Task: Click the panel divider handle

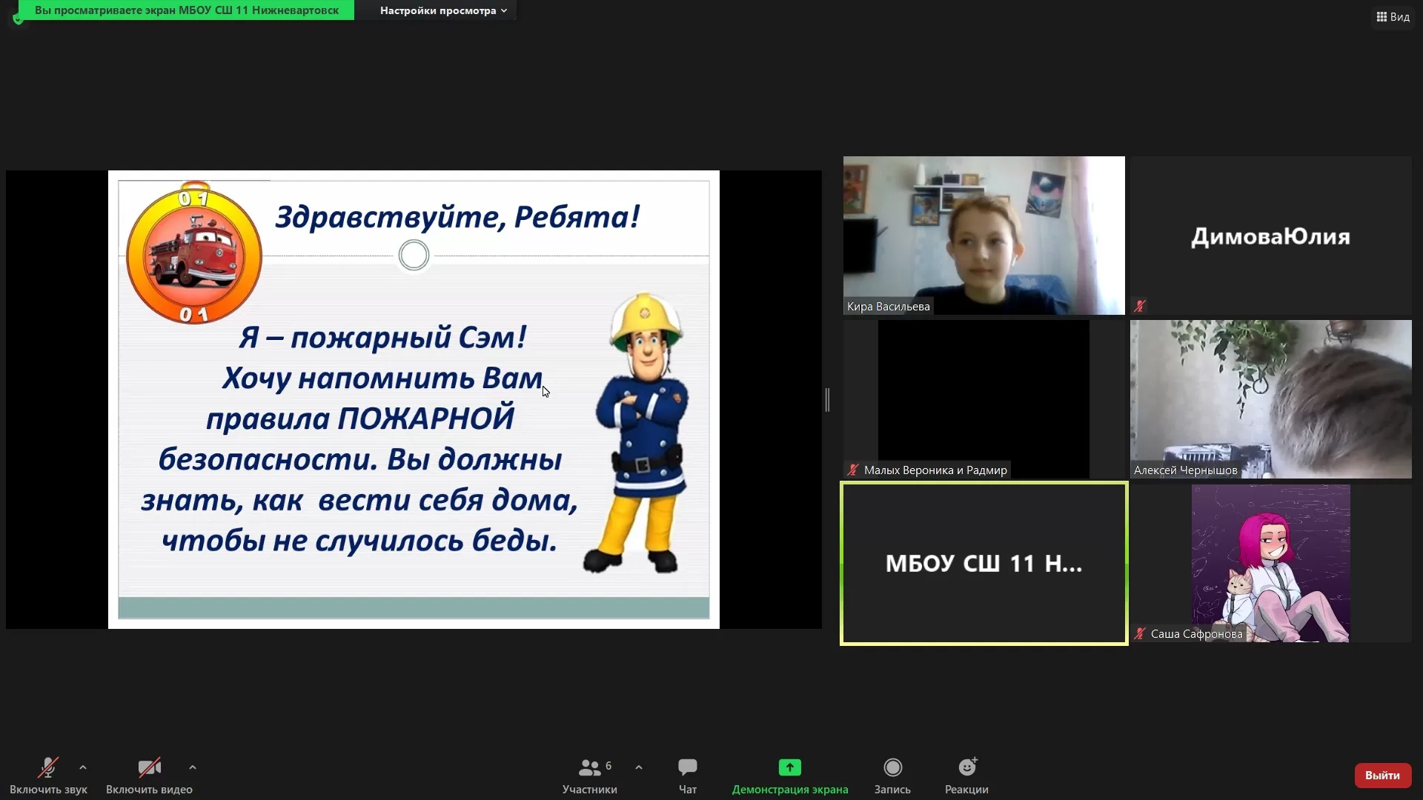Action: (x=827, y=400)
